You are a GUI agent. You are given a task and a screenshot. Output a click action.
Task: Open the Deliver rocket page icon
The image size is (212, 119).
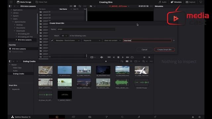pos(155,117)
